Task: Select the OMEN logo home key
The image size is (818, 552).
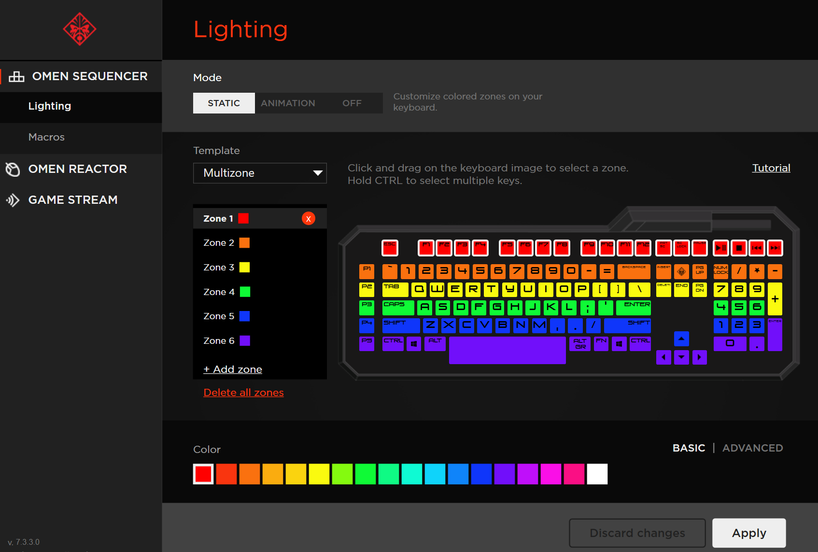Action: click(x=681, y=271)
